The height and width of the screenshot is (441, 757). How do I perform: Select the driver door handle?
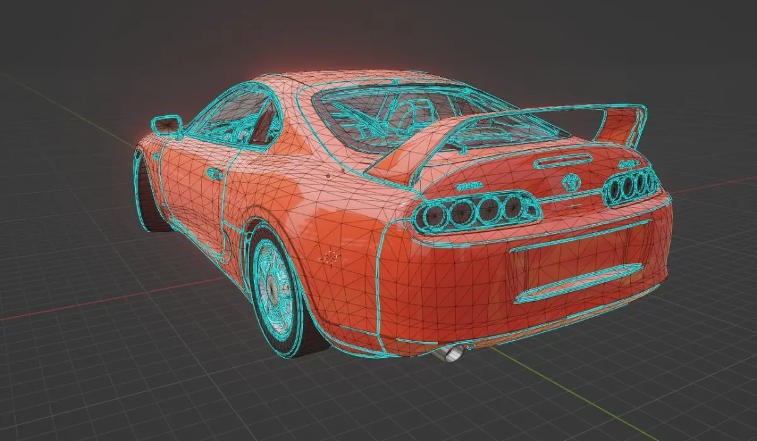[214, 173]
